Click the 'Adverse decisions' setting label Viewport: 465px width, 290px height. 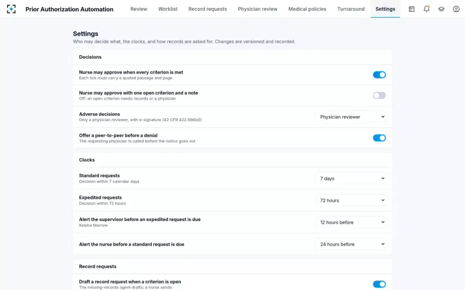point(100,114)
